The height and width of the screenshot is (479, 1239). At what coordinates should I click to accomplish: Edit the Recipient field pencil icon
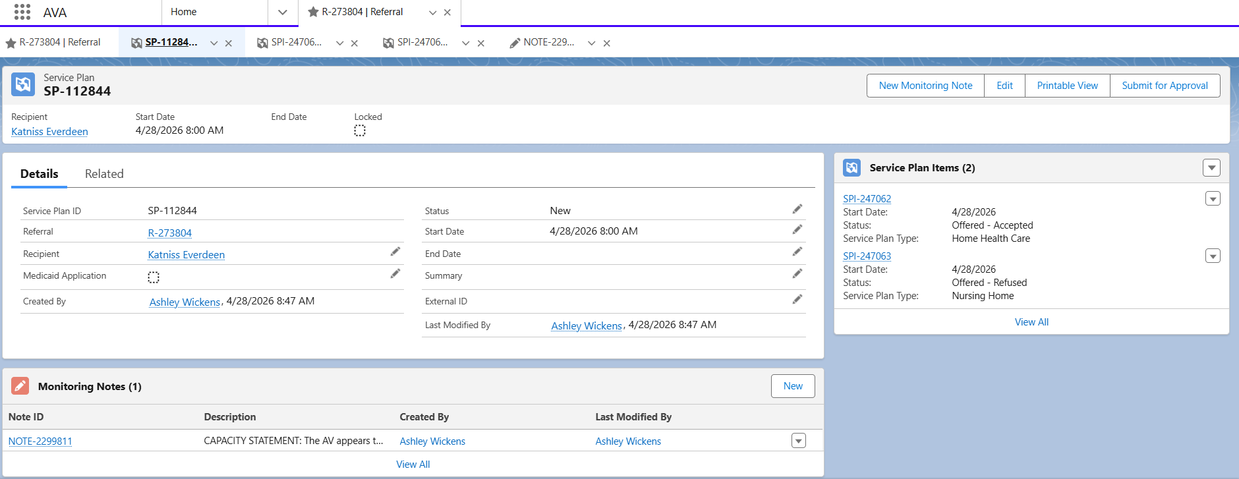click(x=395, y=252)
